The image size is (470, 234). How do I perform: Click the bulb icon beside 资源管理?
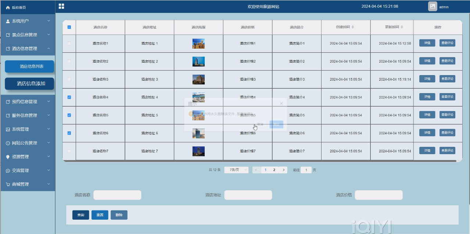(x=8, y=157)
